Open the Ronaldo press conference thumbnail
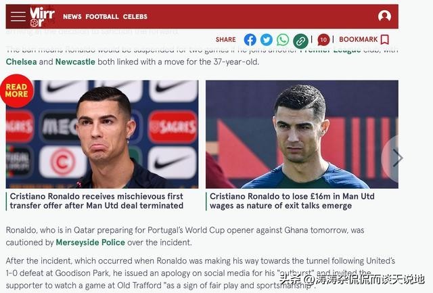 102,134
